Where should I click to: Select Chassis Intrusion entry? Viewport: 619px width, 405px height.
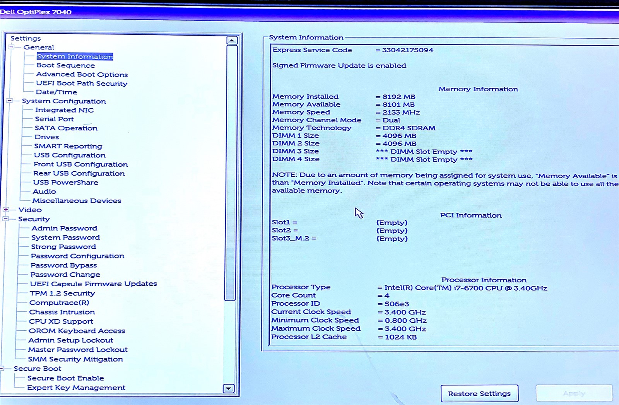tap(62, 312)
